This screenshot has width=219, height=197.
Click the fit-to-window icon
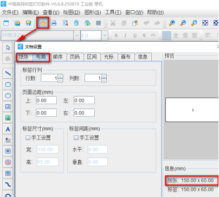[205, 23]
